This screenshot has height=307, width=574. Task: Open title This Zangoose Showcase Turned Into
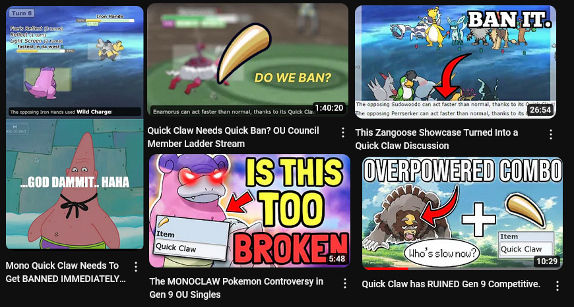pos(436,139)
